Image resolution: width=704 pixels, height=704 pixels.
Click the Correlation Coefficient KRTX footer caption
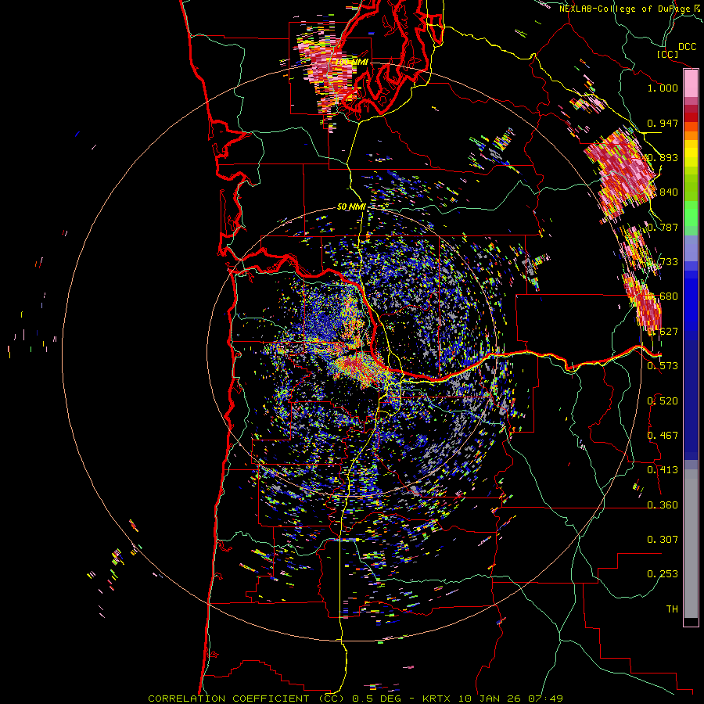(x=356, y=699)
